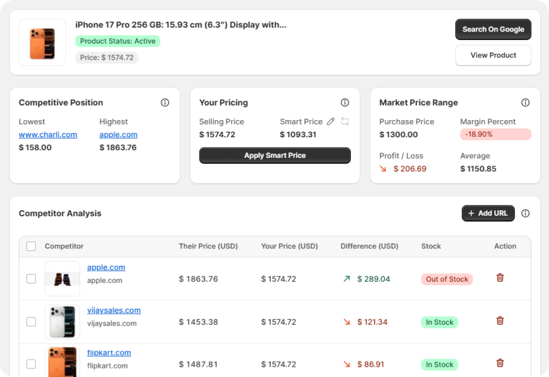Image resolution: width=549 pixels, height=377 pixels.
Task: Apply the suggested Smart Price
Action: coord(275,156)
